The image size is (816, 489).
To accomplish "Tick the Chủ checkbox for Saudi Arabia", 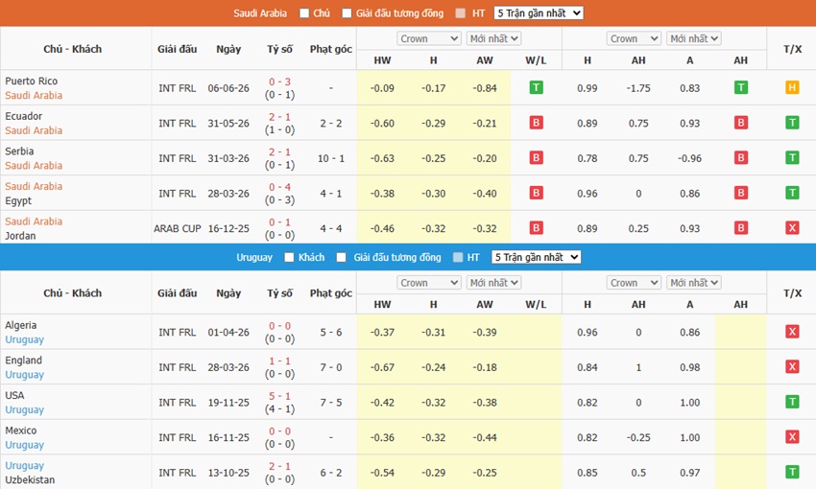I will point(304,13).
